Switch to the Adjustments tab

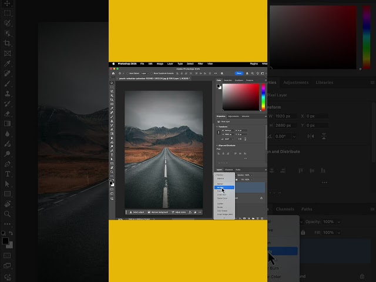[233, 116]
